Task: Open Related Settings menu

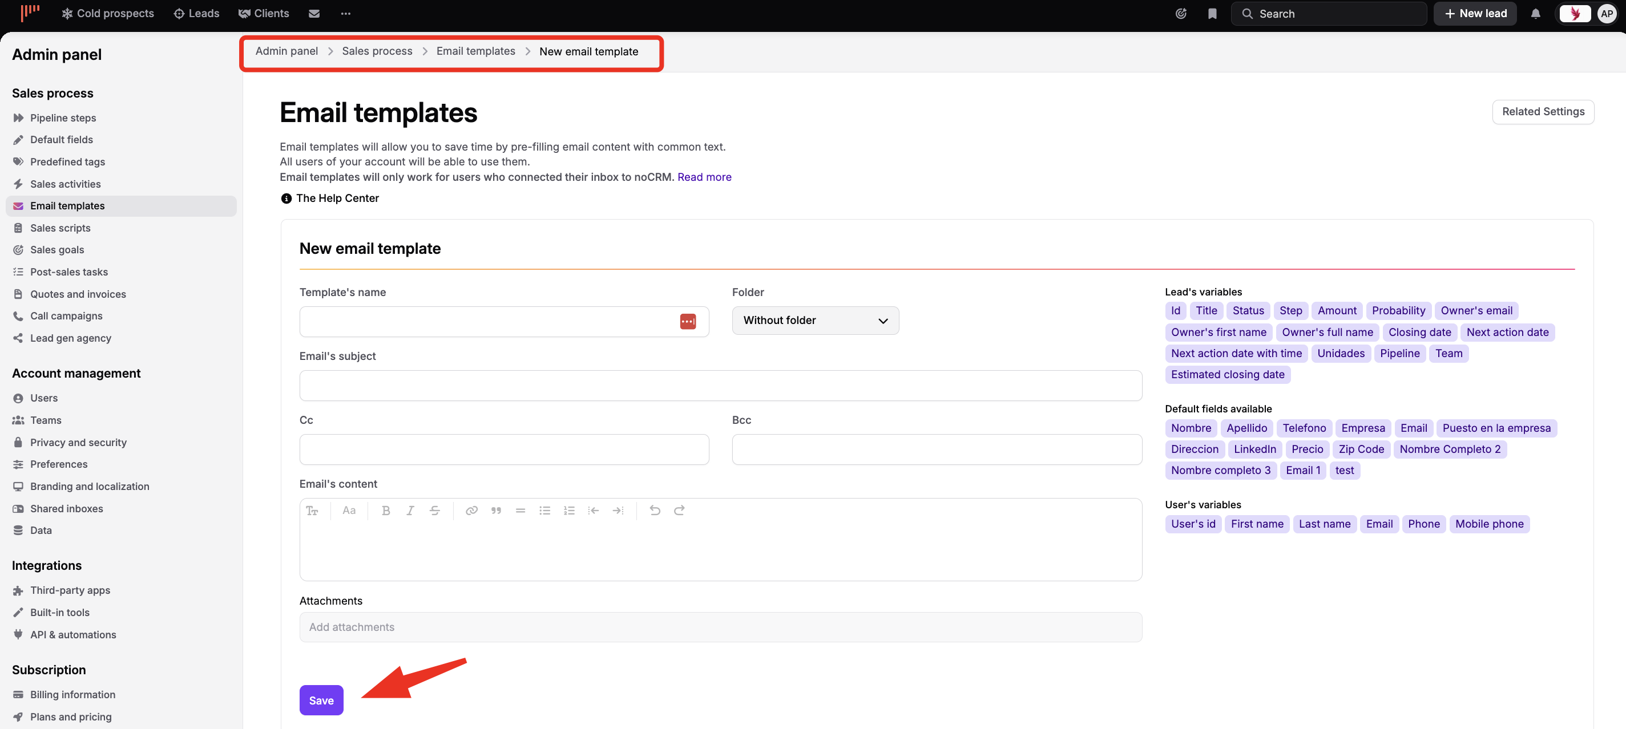Action: pyautogui.click(x=1543, y=112)
